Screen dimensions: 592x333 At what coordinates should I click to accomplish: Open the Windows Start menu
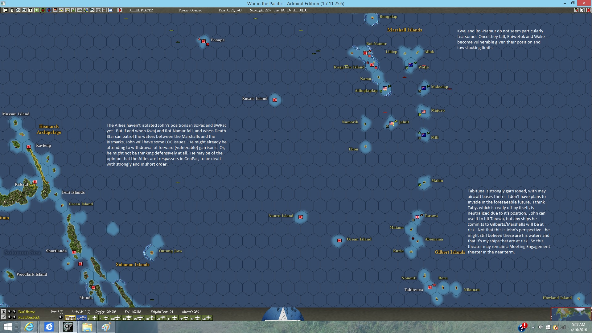tap(7, 327)
